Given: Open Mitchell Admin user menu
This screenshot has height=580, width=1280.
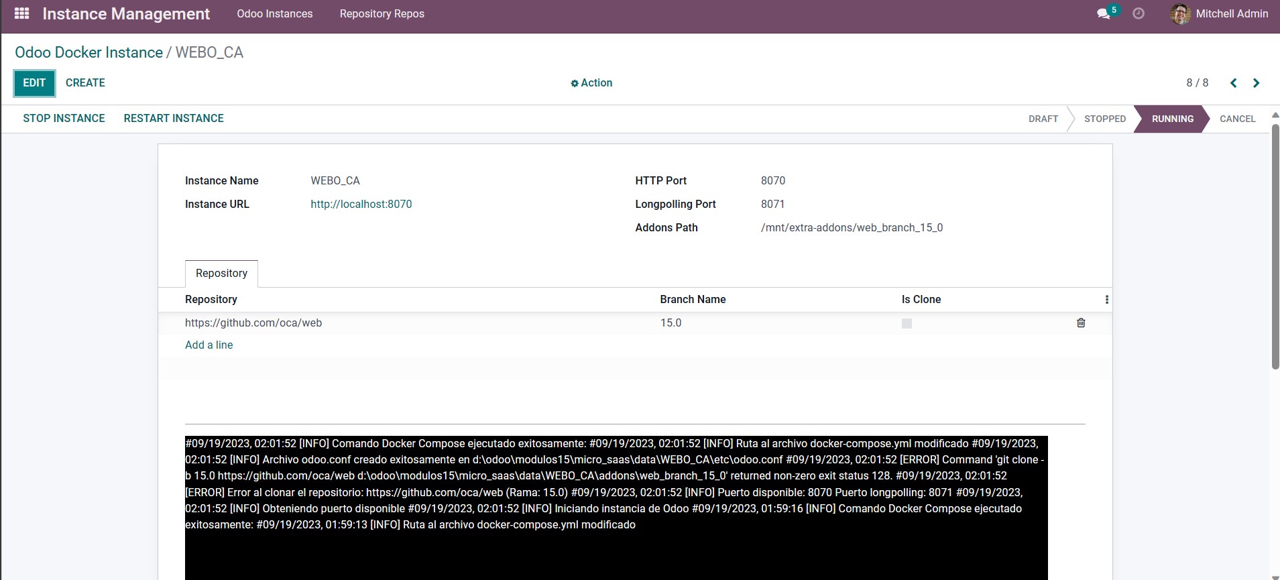Looking at the screenshot, I should [x=1219, y=13].
